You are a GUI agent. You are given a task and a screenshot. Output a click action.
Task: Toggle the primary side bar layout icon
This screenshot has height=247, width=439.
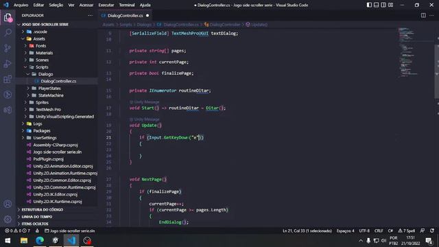tap(369, 5)
